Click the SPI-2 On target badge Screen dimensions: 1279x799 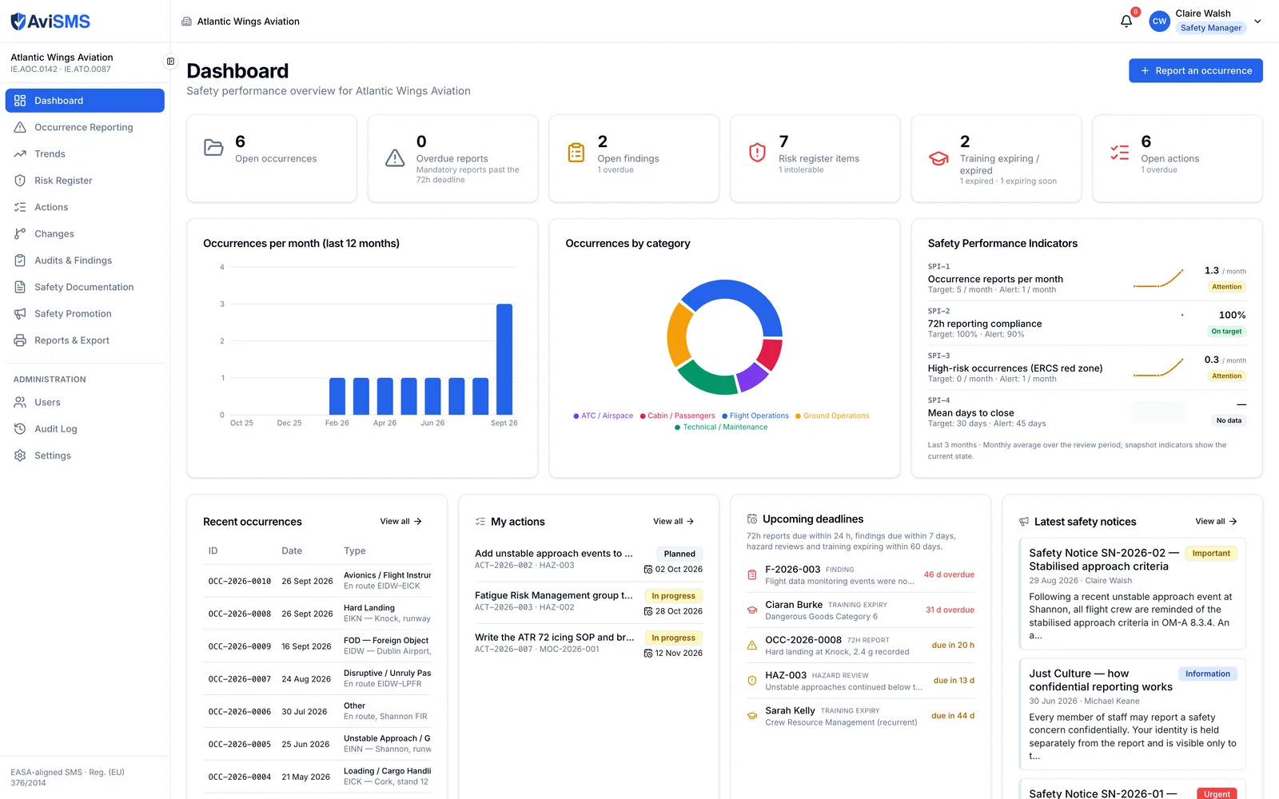click(1226, 332)
